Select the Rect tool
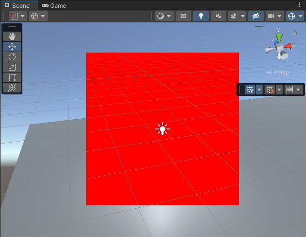Screen dimensions: 306x237 12,77
